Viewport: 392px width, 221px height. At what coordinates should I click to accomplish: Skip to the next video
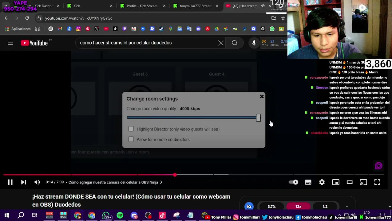(23, 182)
